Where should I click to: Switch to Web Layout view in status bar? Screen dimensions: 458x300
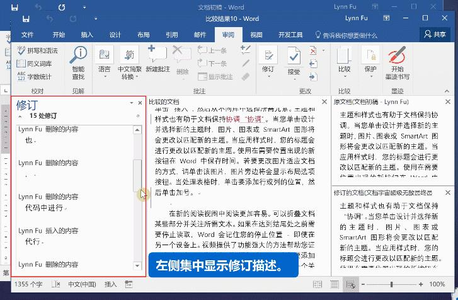(350, 284)
